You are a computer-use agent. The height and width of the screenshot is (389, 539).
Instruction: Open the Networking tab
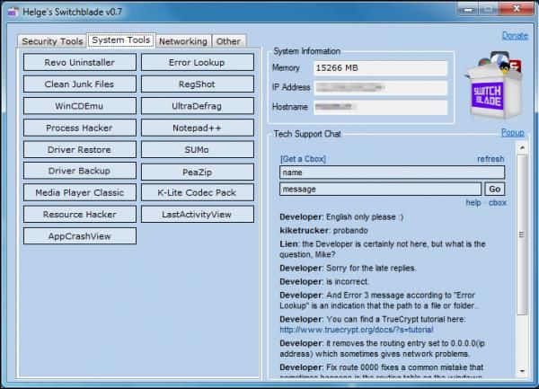click(183, 41)
